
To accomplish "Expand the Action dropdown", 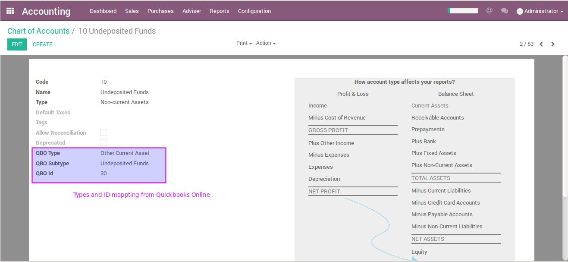I will 266,43.
